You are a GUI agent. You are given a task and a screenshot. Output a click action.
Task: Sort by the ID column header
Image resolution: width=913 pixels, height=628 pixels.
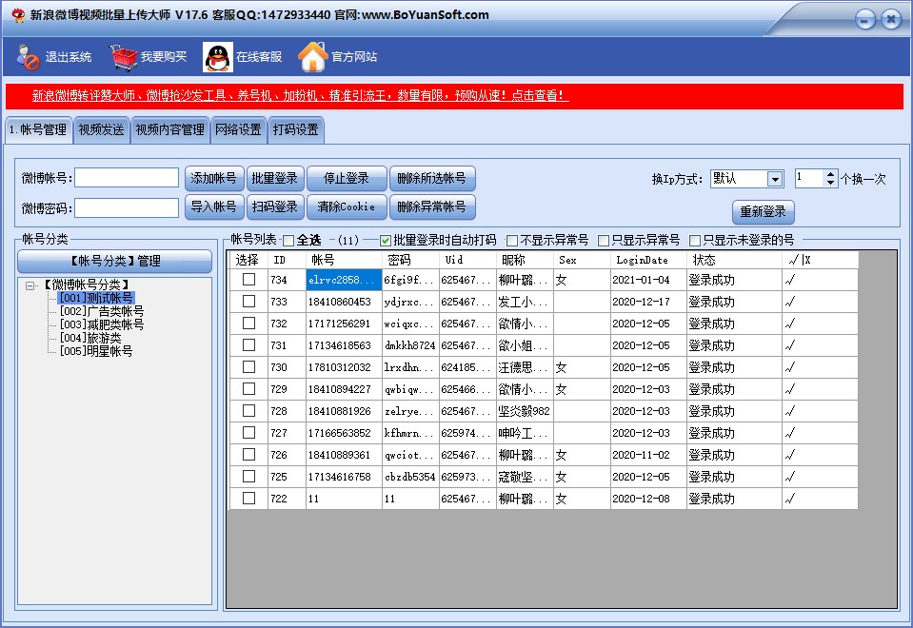click(x=287, y=260)
